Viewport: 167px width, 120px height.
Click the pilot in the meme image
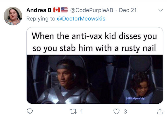(66, 82)
